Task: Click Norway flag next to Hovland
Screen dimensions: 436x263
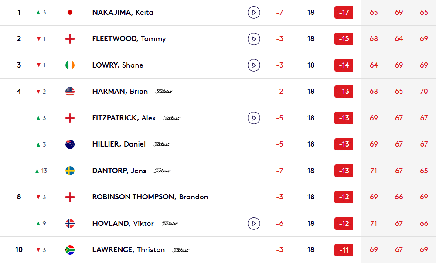Action: coord(70,224)
